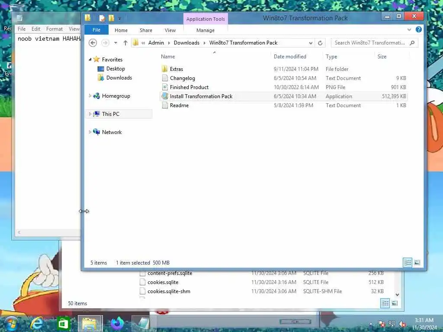Click the Finished Product PNG file icon
Image resolution: width=443 pixels, height=332 pixels.
click(165, 87)
